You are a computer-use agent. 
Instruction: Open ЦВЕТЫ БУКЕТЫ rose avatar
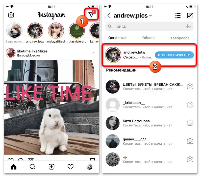(x=113, y=86)
